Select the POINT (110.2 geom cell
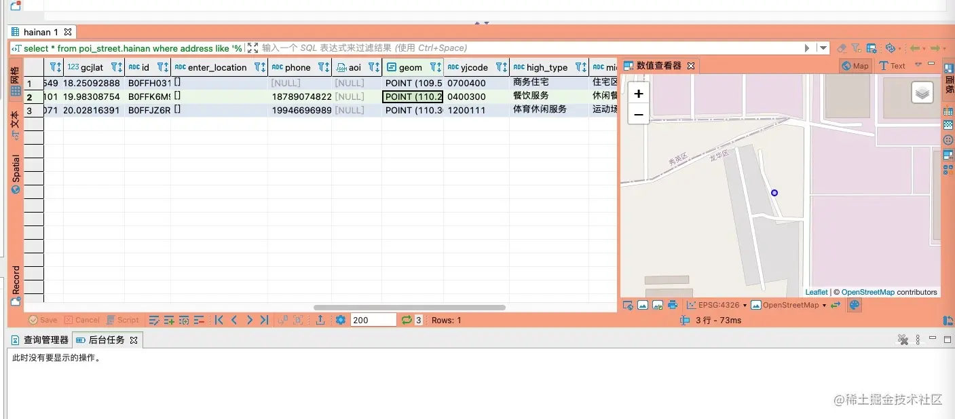The image size is (955, 419). pyautogui.click(x=413, y=96)
